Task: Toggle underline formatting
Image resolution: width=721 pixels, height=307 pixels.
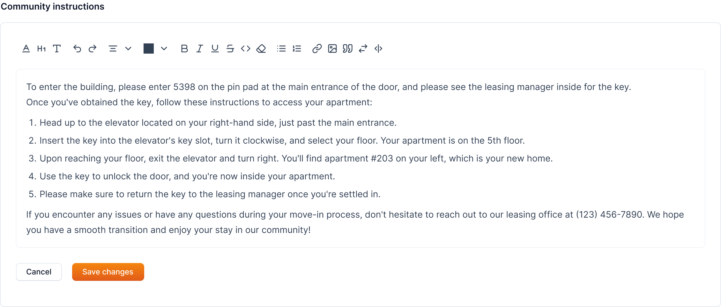Action: point(215,49)
